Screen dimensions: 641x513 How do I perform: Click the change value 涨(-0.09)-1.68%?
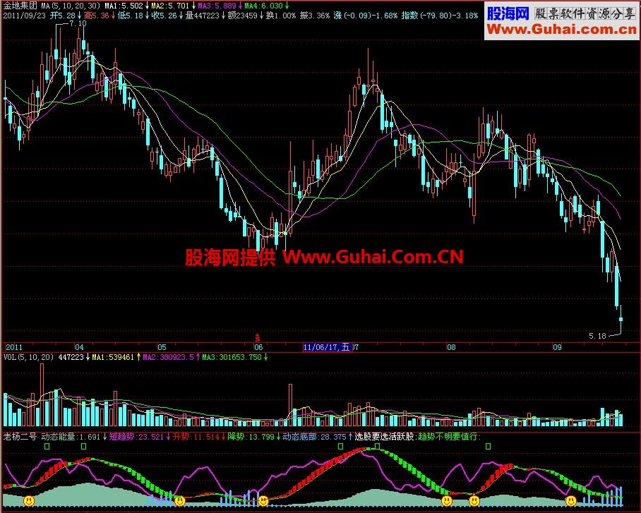pyautogui.click(x=365, y=16)
